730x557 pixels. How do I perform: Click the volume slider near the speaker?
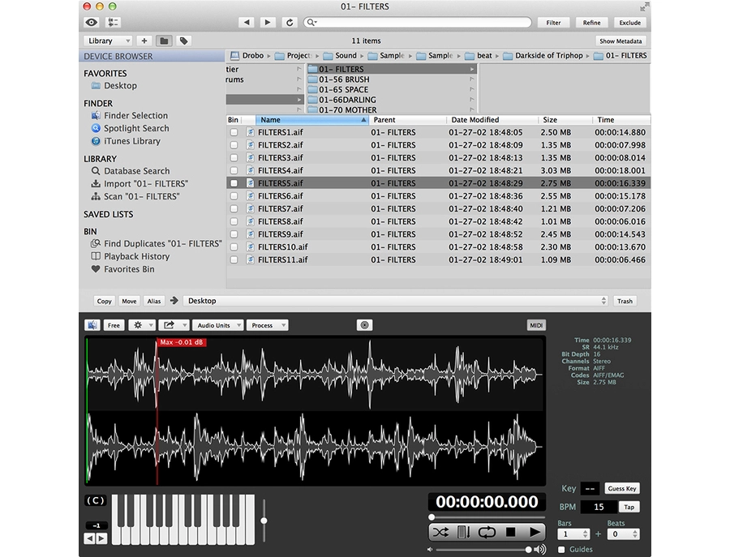483,550
